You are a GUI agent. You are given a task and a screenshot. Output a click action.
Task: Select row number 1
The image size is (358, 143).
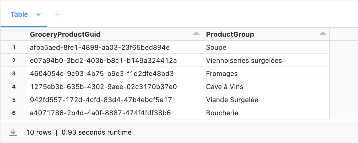point(14,47)
